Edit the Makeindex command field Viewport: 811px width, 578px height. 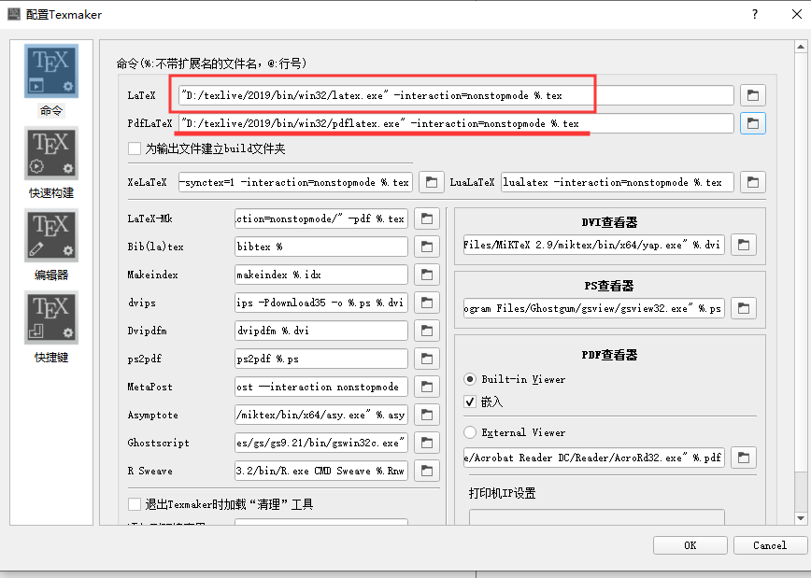(x=322, y=274)
